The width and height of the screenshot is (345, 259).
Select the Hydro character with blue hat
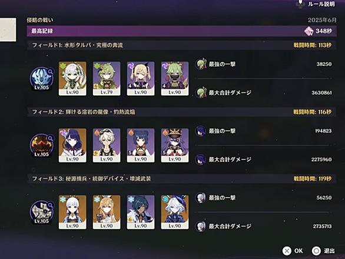tap(175, 212)
